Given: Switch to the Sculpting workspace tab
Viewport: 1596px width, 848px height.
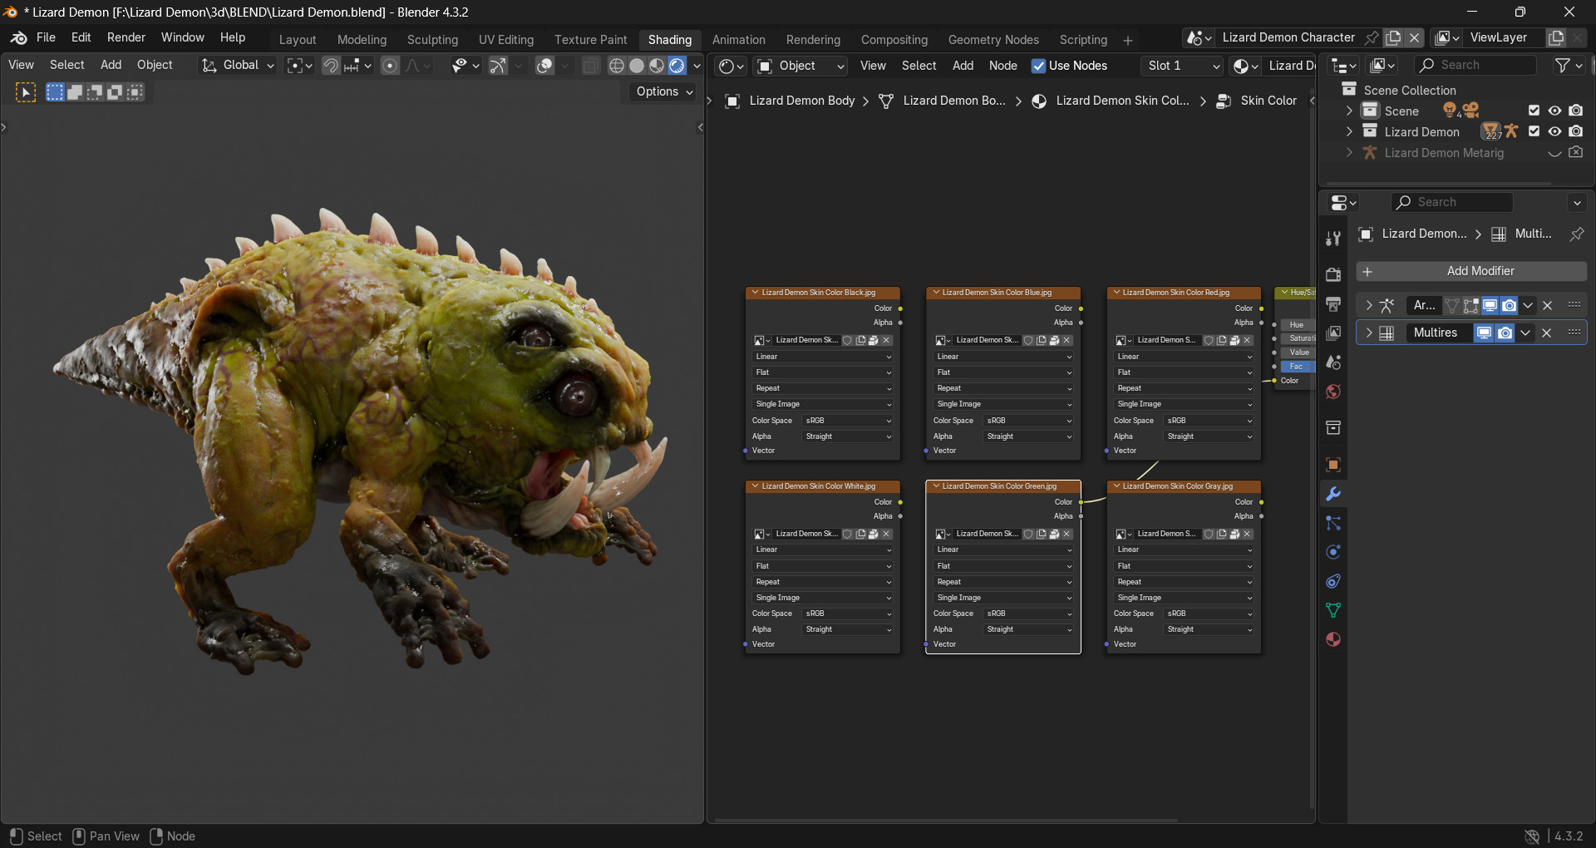Looking at the screenshot, I should [x=432, y=40].
